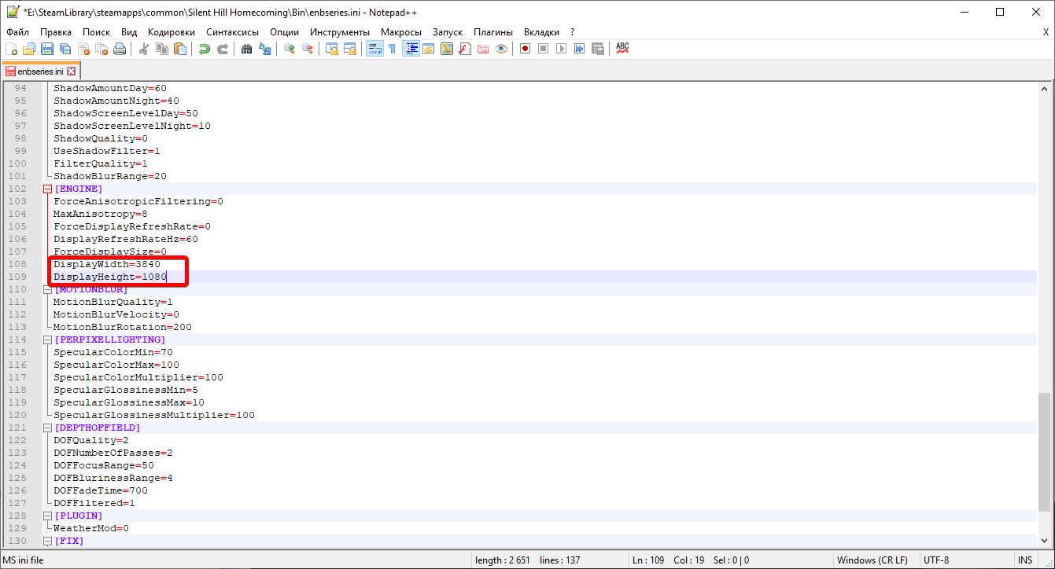Open the Правка menu
Image resolution: width=1055 pixels, height=569 pixels.
pyautogui.click(x=56, y=32)
